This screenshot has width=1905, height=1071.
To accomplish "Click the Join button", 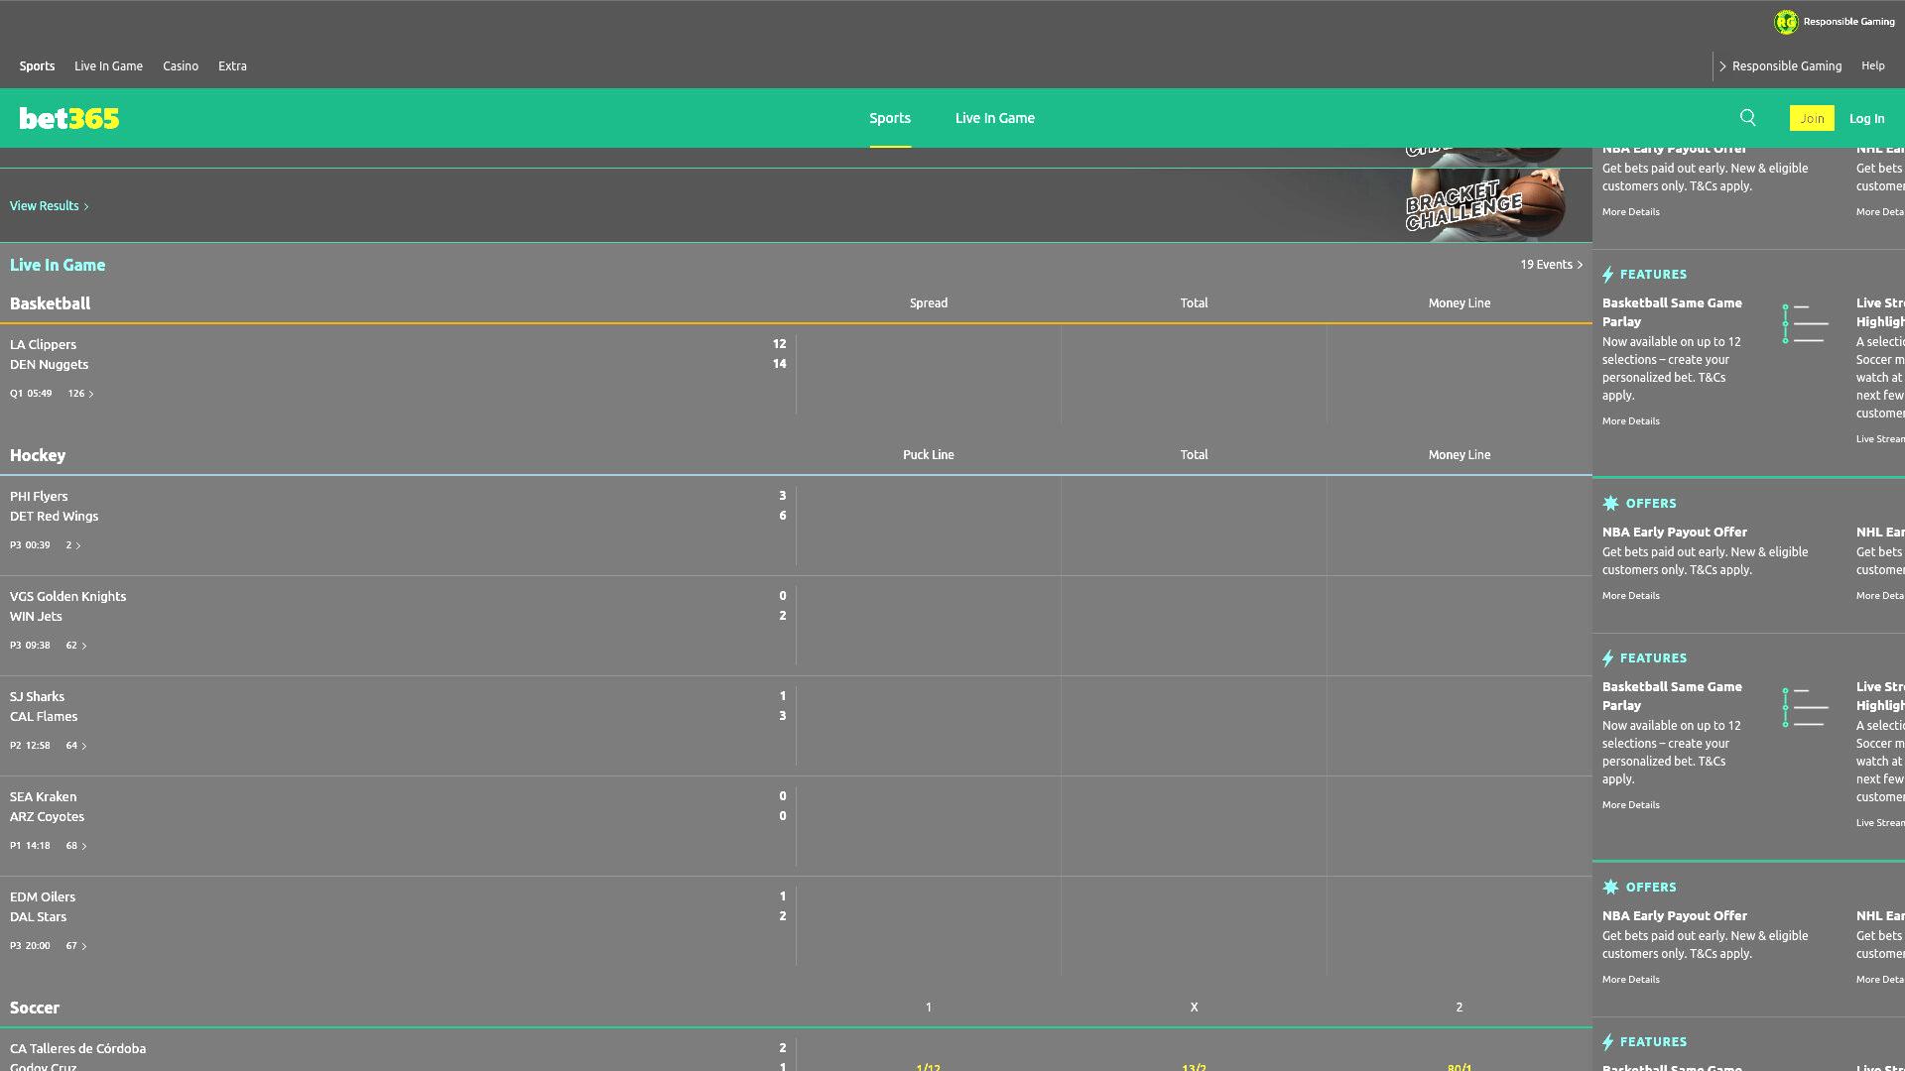I will [1812, 118].
